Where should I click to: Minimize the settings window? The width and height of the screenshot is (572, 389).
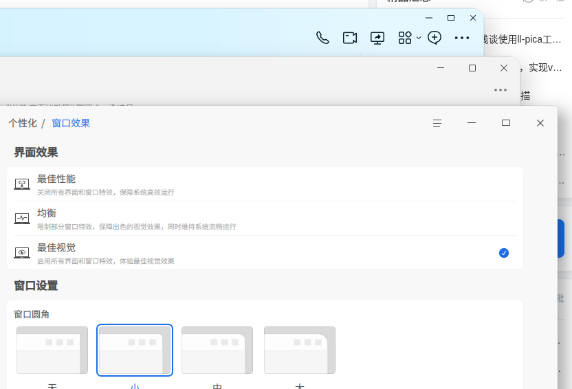472,123
